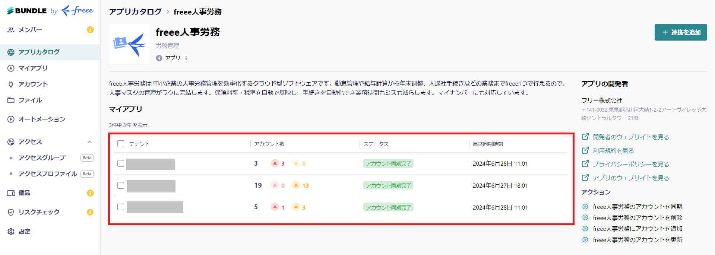The image size is (715, 255).
Task: Check the row synced 2024年6月28日 with 3 accounts
Action: tap(121, 163)
